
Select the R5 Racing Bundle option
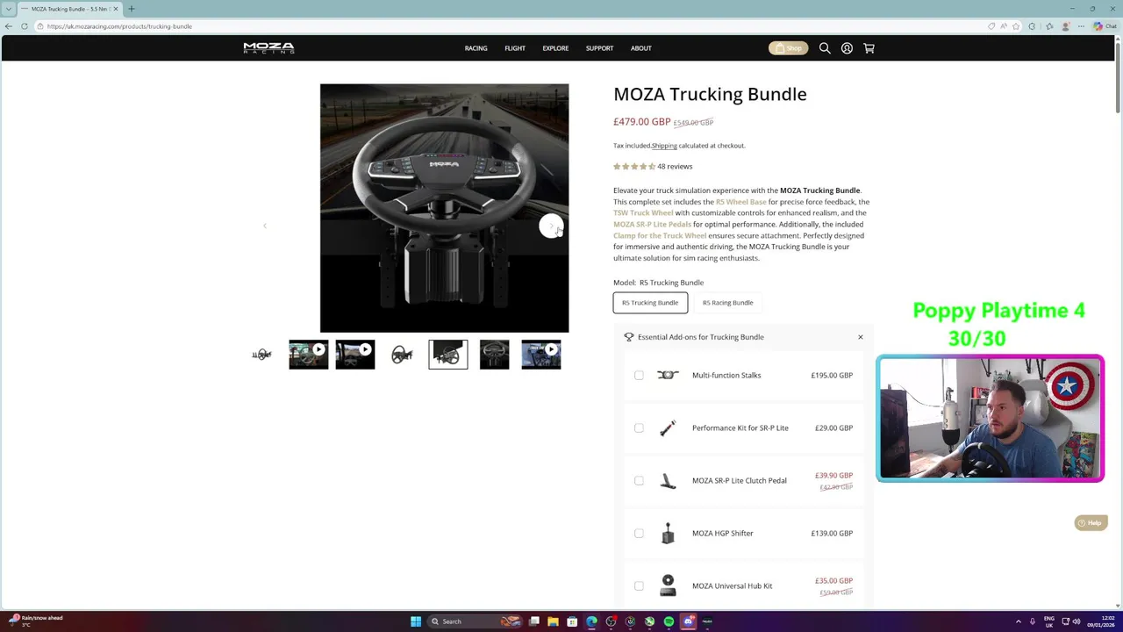727,303
